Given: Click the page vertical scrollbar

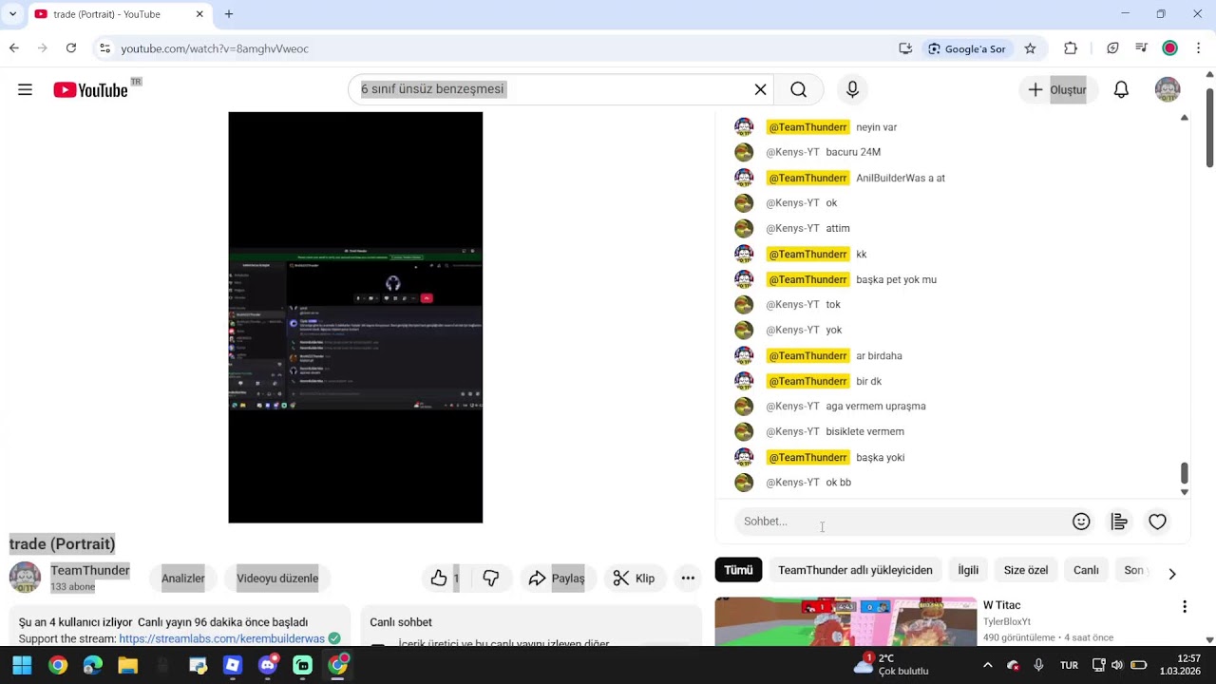Looking at the screenshot, I should [1209, 128].
